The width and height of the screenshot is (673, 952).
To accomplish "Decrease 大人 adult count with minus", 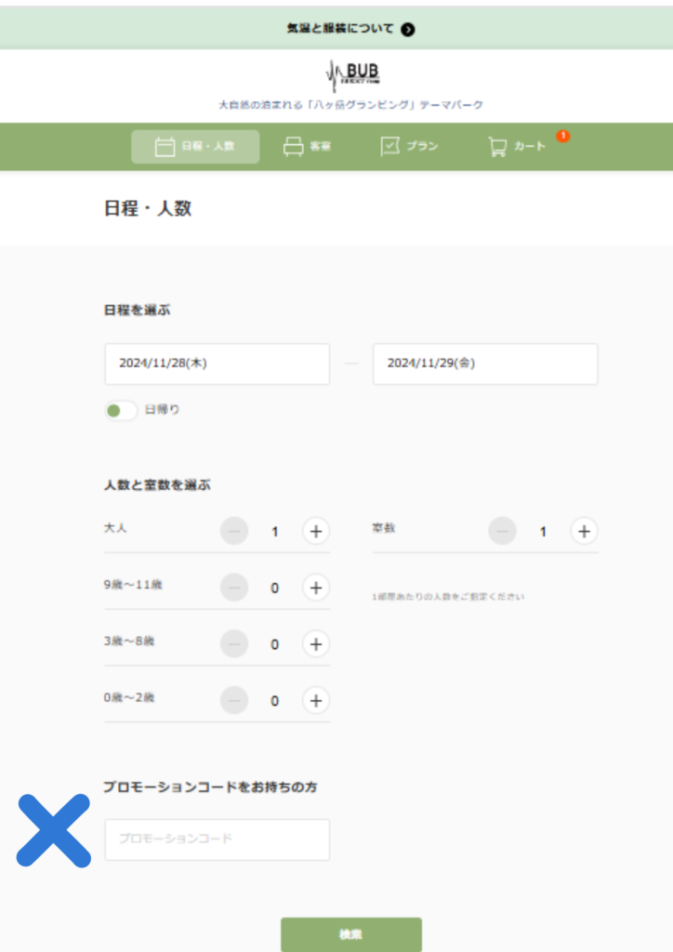I will (x=234, y=531).
